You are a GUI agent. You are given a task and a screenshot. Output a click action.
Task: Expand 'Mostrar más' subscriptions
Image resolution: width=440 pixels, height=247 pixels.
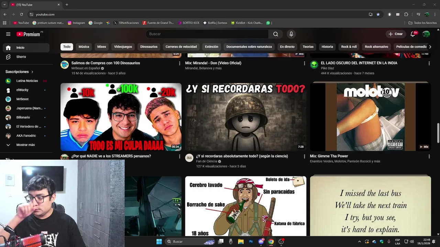26,145
